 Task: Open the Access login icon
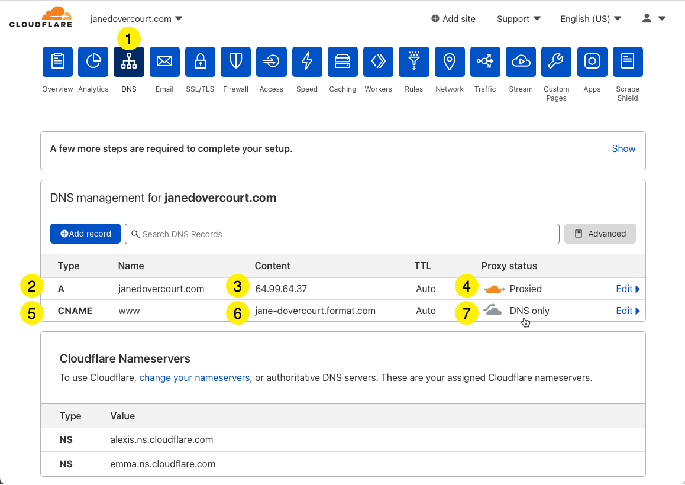pos(272,62)
